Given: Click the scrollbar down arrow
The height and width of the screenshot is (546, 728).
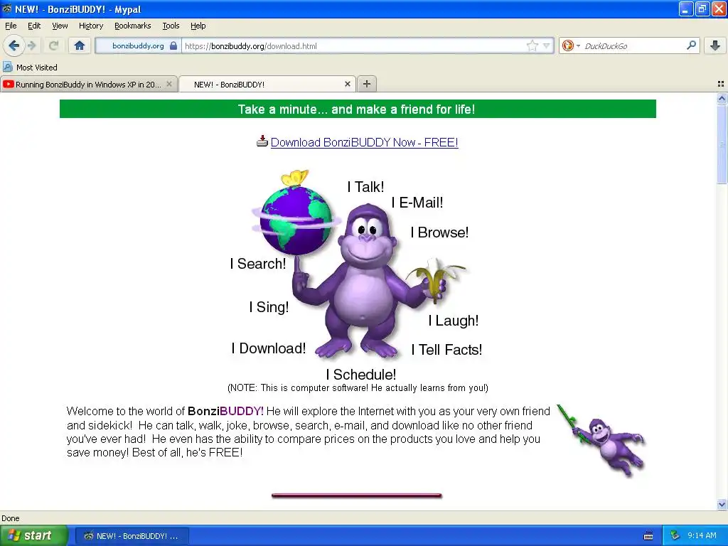Looking at the screenshot, I should (x=722, y=504).
